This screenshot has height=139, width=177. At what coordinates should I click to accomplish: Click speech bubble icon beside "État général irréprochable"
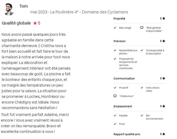[142, 28]
